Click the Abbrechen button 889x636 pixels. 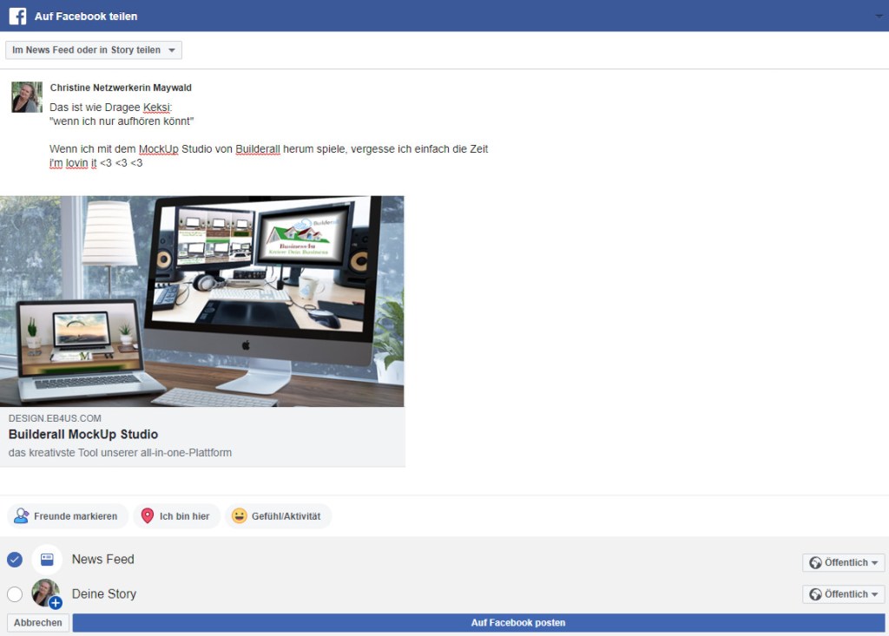[38, 623]
